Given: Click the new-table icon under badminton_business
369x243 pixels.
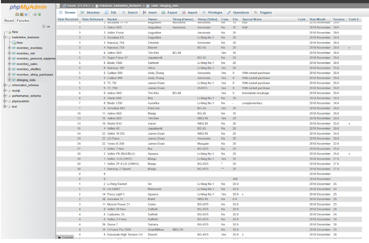Looking at the screenshot, I should pyautogui.click(x=14, y=43).
